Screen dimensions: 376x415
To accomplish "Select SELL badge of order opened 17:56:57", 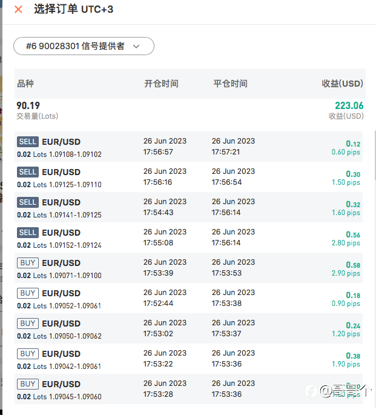I will 28,142.
